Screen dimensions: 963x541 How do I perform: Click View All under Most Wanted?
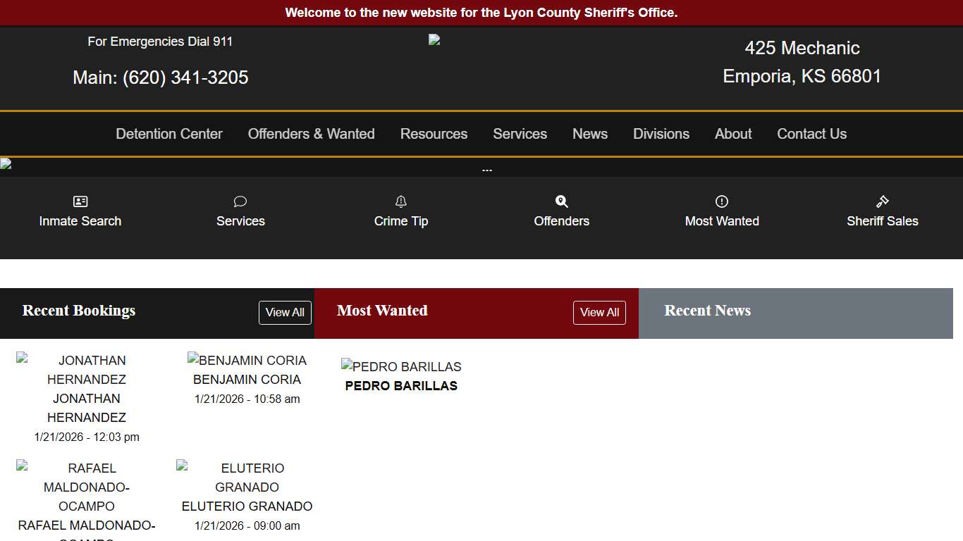click(599, 312)
